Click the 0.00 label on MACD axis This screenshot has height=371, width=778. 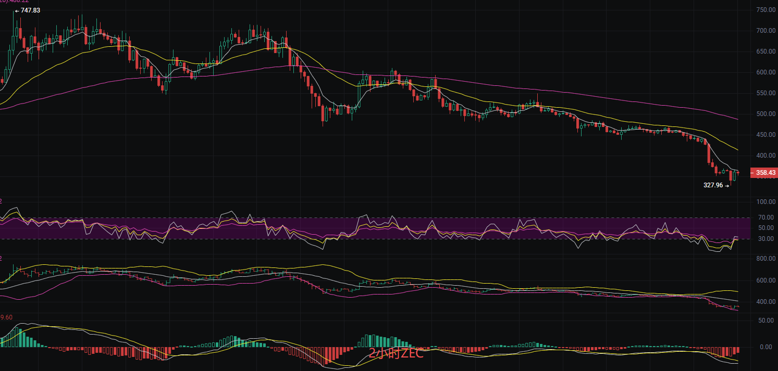pyautogui.click(x=766, y=347)
